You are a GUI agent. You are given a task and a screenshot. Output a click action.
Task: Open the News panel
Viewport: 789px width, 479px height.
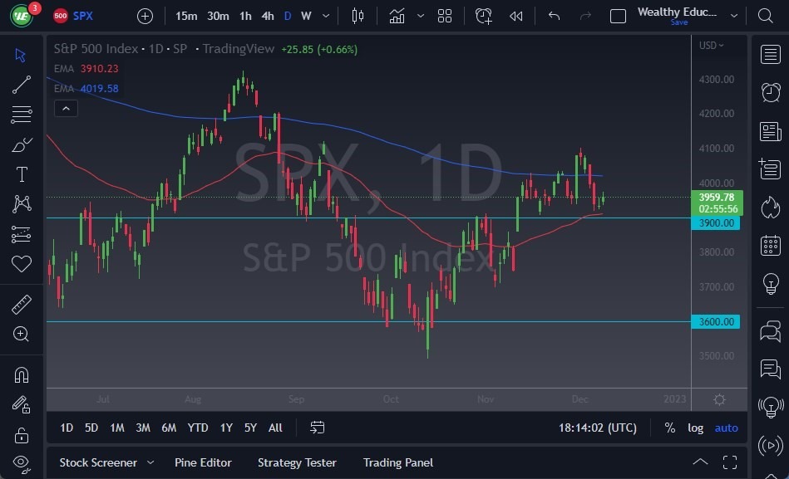pos(771,131)
